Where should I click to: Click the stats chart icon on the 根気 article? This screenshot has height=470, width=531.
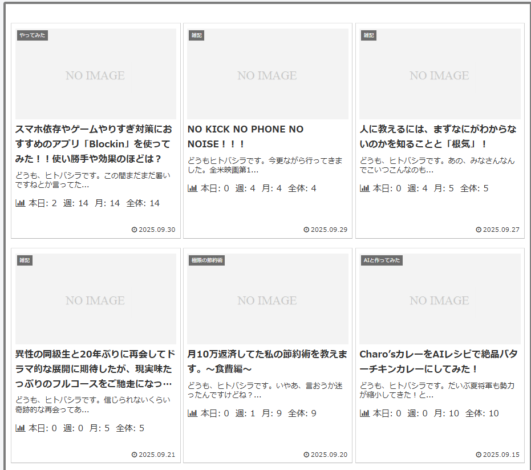coord(364,188)
